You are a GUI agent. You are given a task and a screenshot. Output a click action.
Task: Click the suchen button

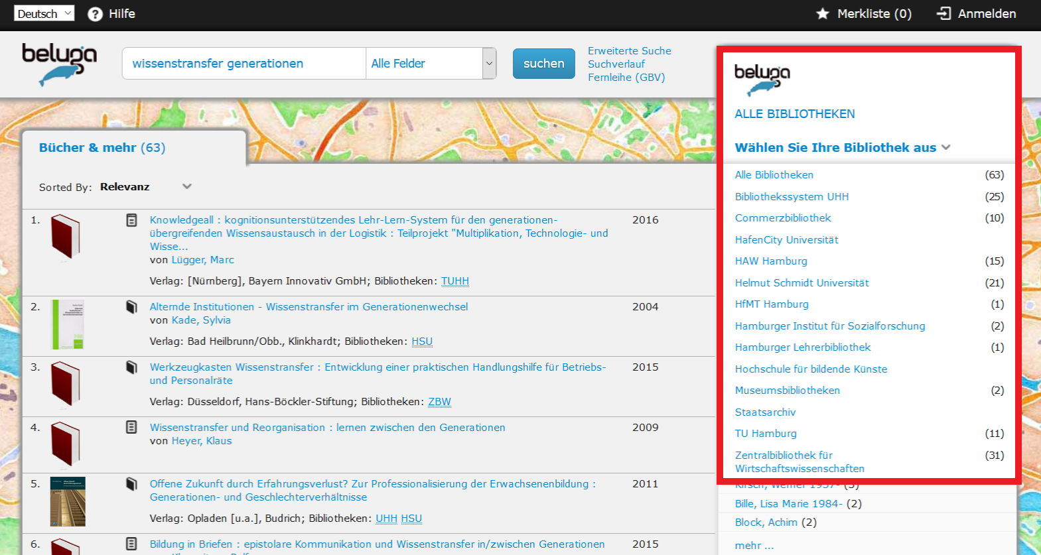543,64
